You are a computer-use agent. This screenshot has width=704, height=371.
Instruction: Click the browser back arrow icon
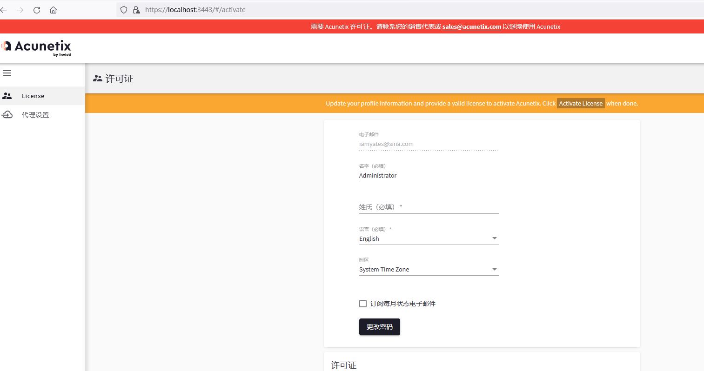point(4,10)
